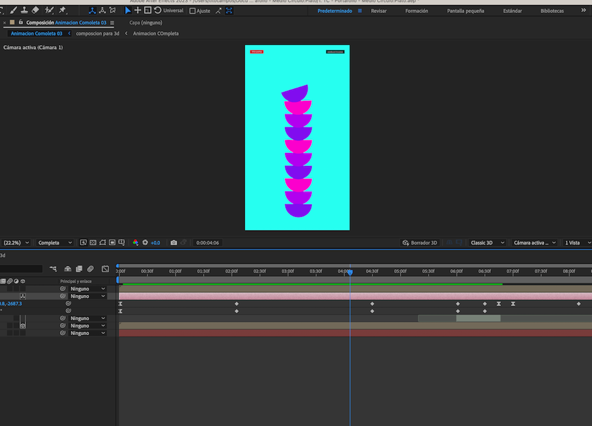The image size is (592, 426).
Task: Open grid and guide options icon
Action: tap(122, 243)
